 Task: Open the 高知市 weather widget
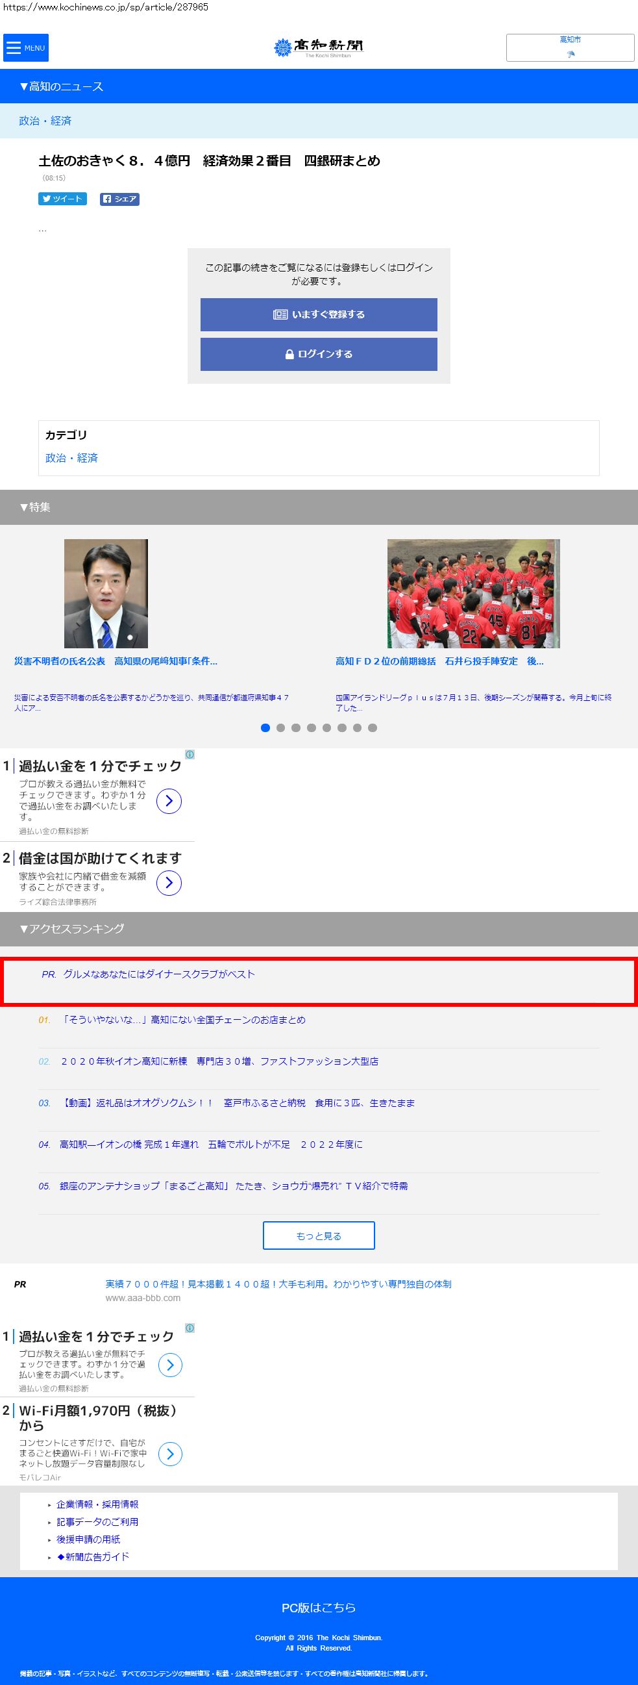[x=570, y=48]
